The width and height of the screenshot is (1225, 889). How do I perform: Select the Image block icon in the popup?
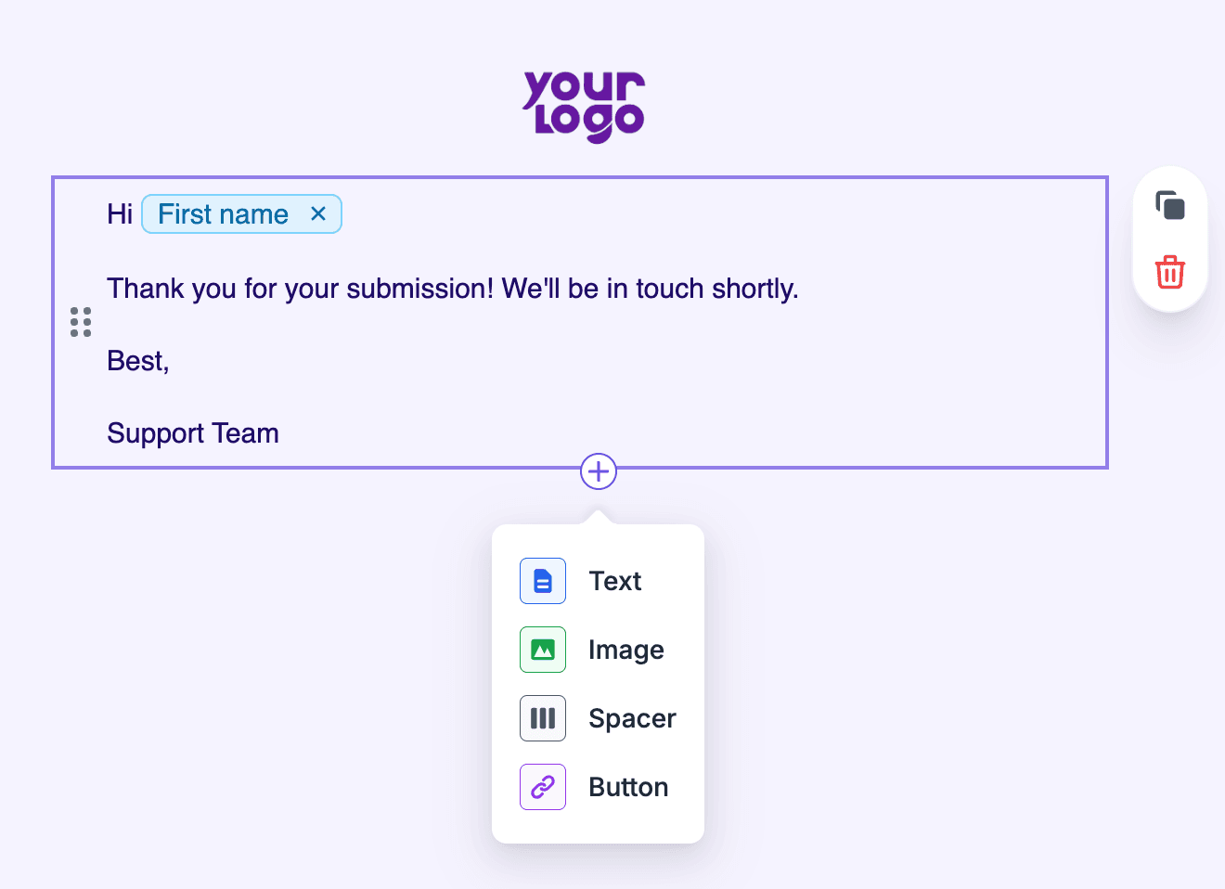542,649
